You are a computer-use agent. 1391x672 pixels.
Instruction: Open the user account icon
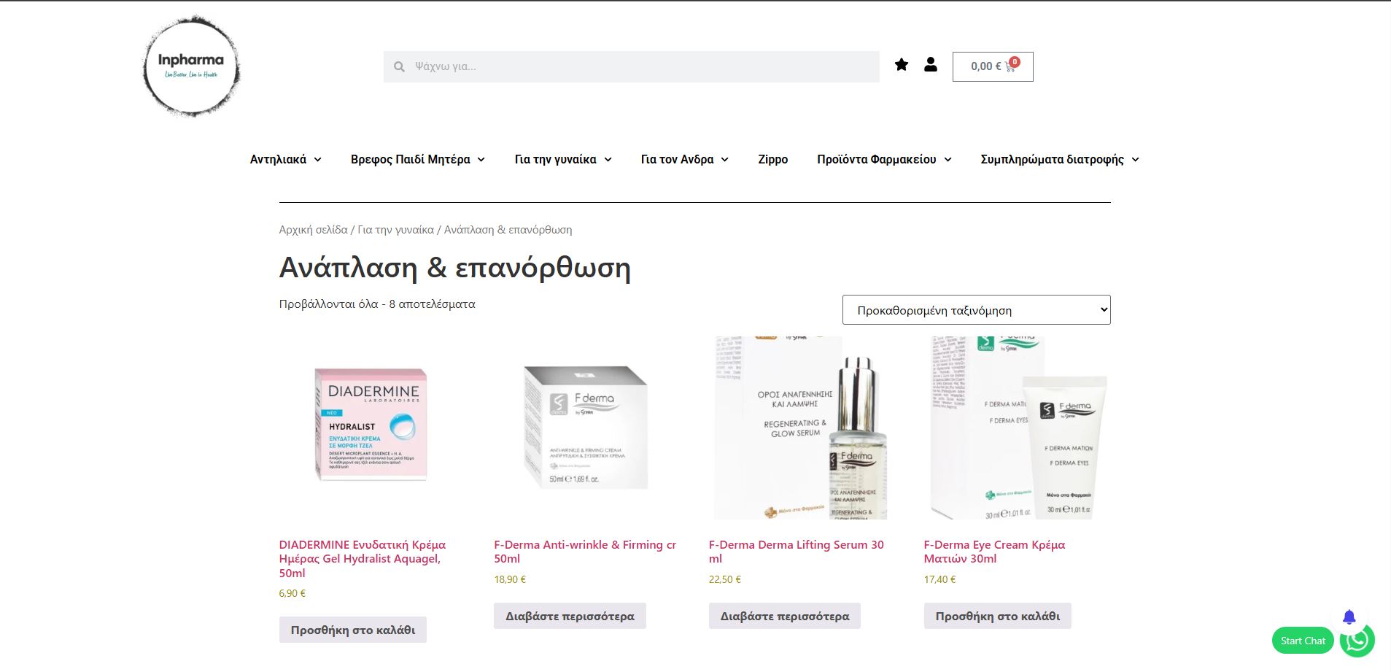tap(931, 65)
